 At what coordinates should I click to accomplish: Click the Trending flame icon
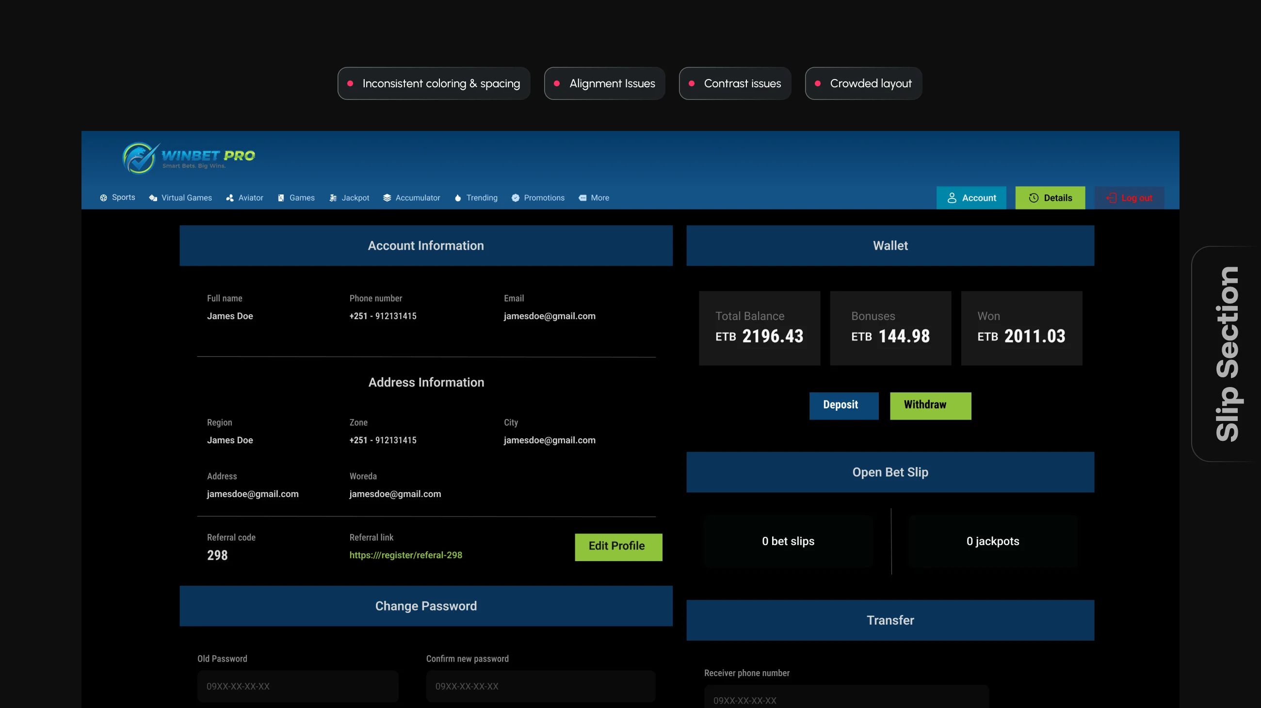[x=458, y=198]
